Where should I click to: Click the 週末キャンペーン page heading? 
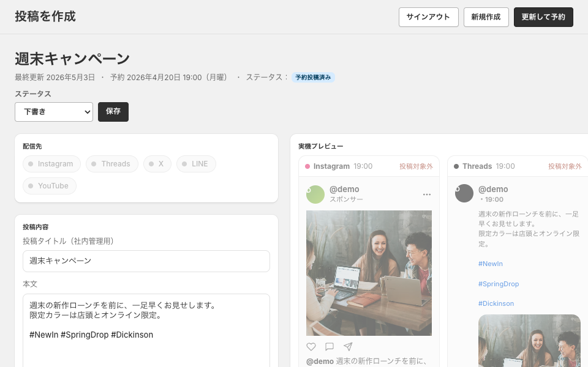[72, 59]
